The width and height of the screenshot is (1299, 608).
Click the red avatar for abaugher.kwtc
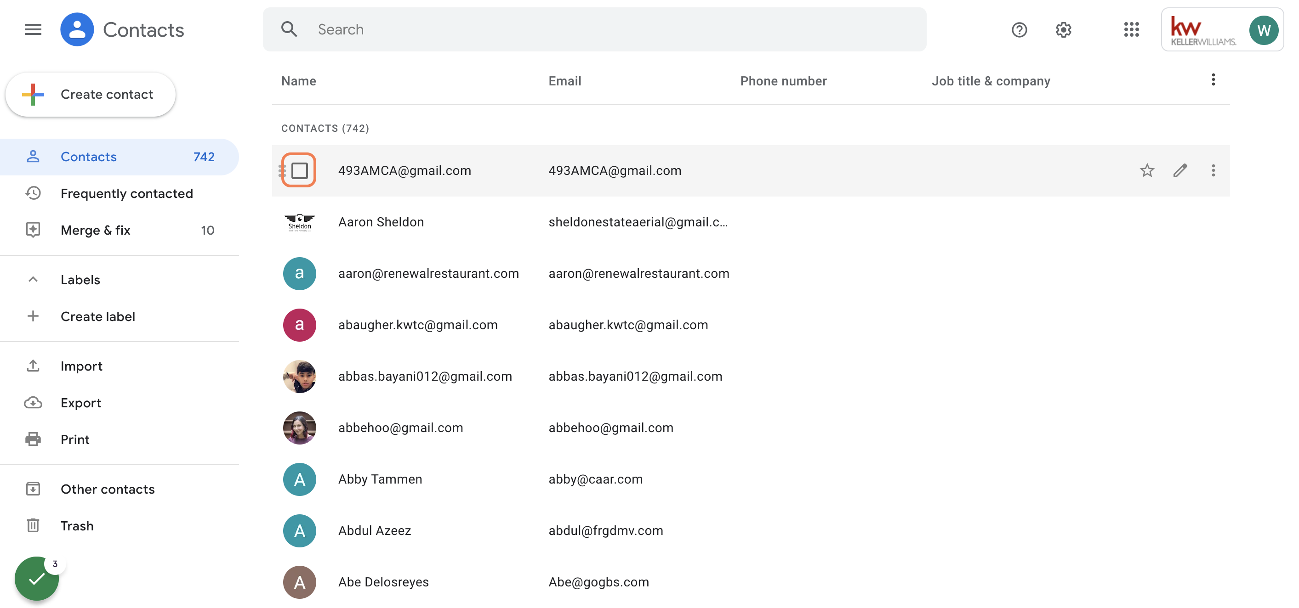point(299,325)
